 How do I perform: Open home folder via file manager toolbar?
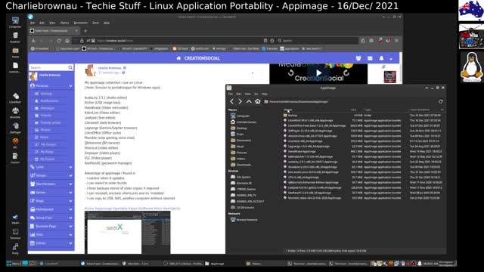(x=258, y=101)
